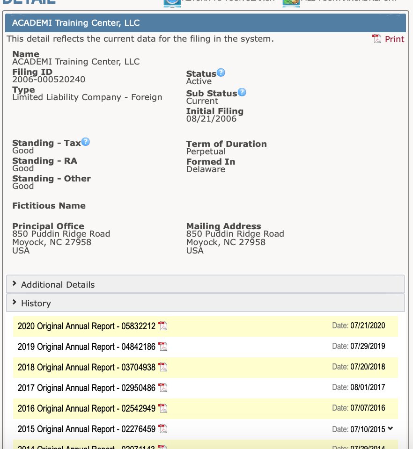The height and width of the screenshot is (449, 413).
Task: Click the Principal Office heading
Action: [x=48, y=226]
